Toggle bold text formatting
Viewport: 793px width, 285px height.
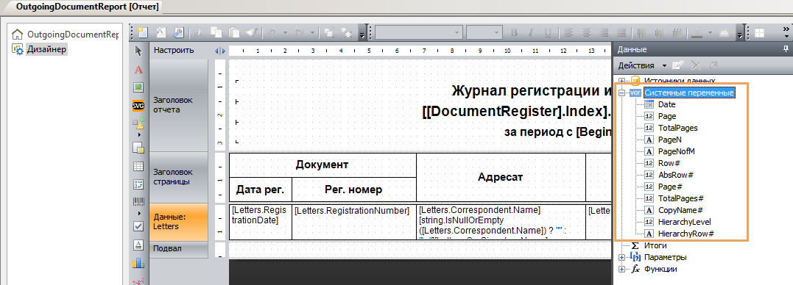pyautogui.click(x=515, y=33)
